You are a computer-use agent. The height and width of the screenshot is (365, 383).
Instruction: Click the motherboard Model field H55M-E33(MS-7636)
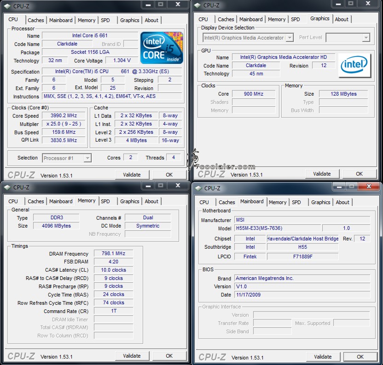coord(278,228)
